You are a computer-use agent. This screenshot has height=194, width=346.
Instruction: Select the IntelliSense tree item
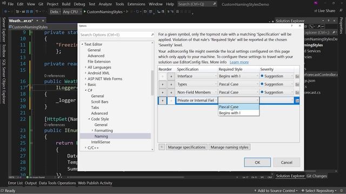point(101,142)
